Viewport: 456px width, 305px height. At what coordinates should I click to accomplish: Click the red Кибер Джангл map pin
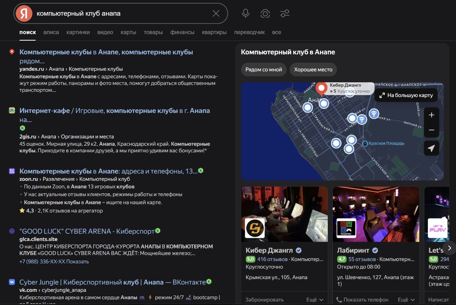[x=321, y=89]
